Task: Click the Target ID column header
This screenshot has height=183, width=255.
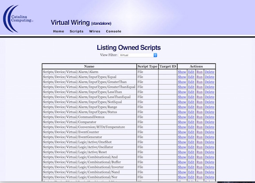Action: pos(168,67)
